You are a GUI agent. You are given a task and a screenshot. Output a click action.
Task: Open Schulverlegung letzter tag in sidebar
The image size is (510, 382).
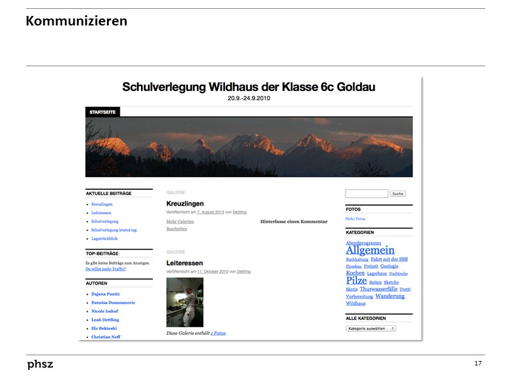pyautogui.click(x=113, y=230)
